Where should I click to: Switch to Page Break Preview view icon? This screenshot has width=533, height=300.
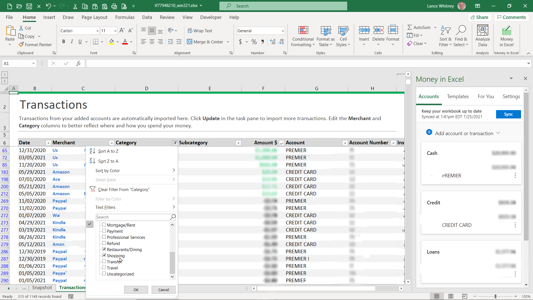coord(464,296)
